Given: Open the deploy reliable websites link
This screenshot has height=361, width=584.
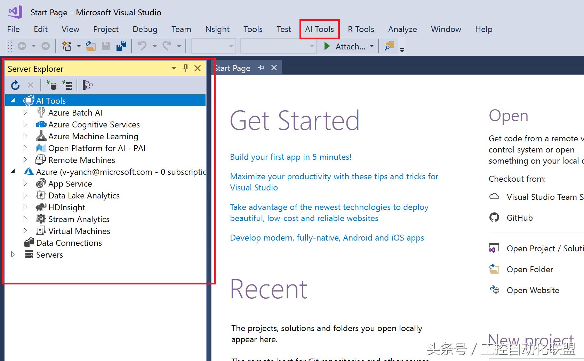Looking at the screenshot, I should pos(329,213).
